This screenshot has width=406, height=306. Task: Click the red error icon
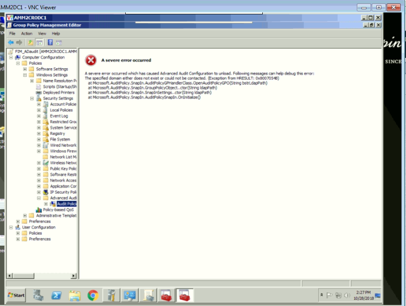pos(91,60)
